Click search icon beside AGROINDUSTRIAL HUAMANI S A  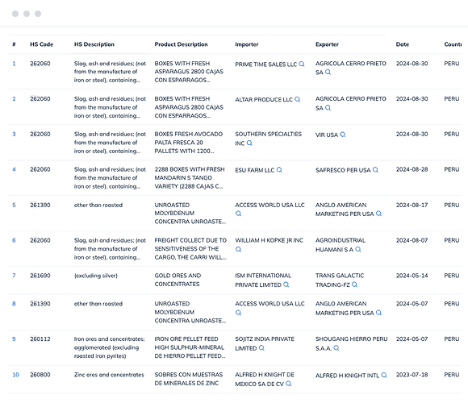(358, 249)
